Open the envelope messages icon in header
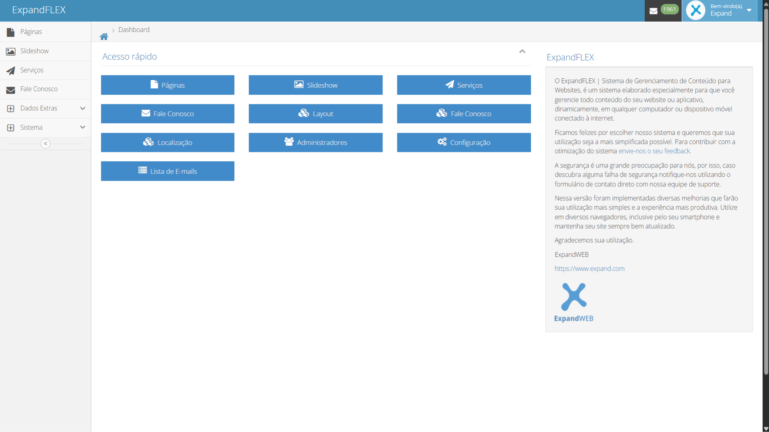 (653, 11)
